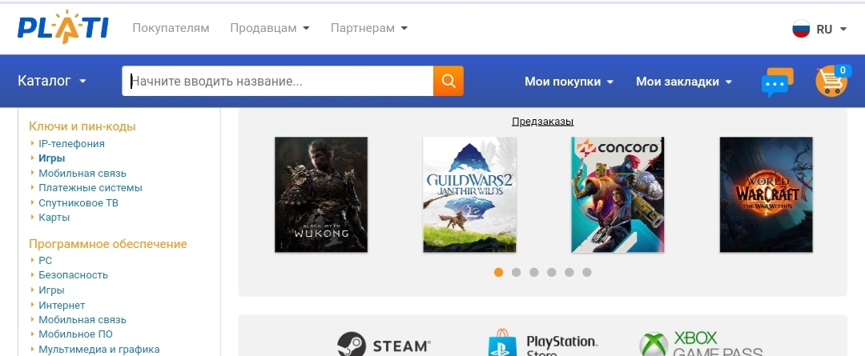865x356 pixels.
Task: Click the Программное обеспечение heading
Action: (108, 244)
